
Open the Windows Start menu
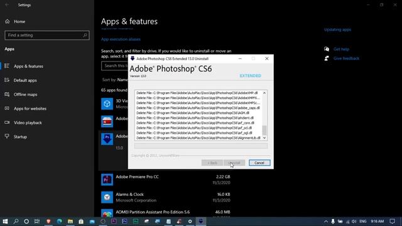[x=5, y=222]
